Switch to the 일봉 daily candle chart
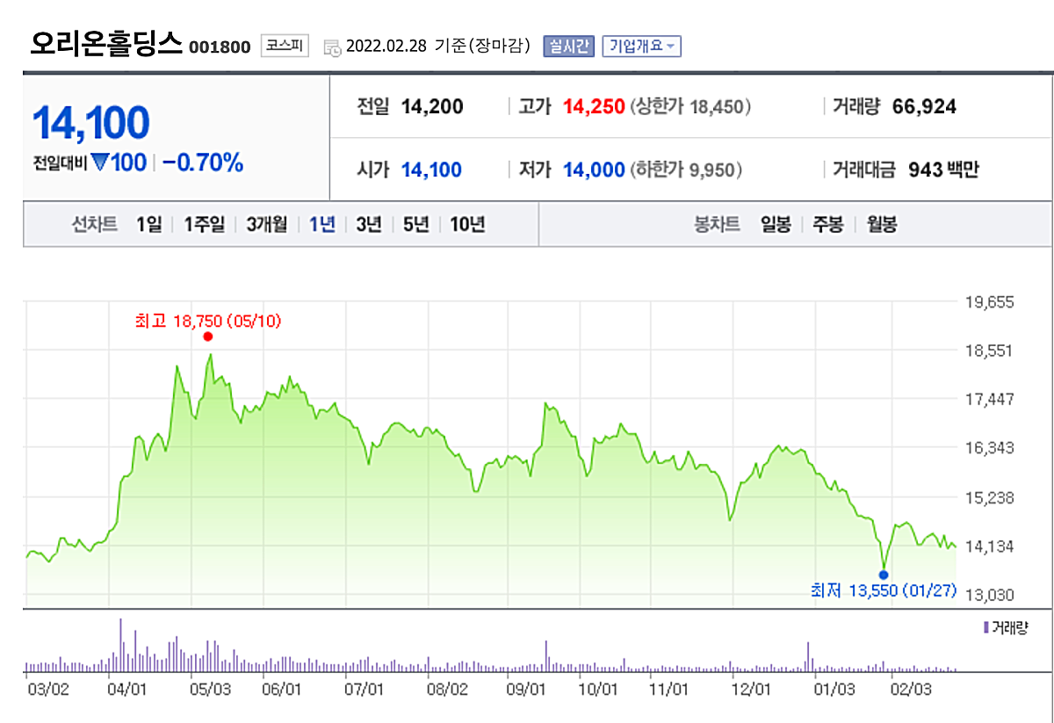Image resolution: width=1054 pixels, height=723 pixels. tap(776, 224)
